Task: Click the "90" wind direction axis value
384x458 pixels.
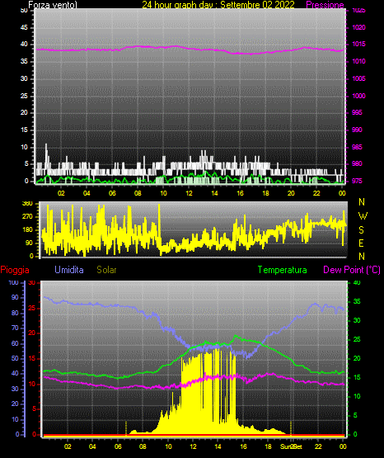Action: (30, 243)
